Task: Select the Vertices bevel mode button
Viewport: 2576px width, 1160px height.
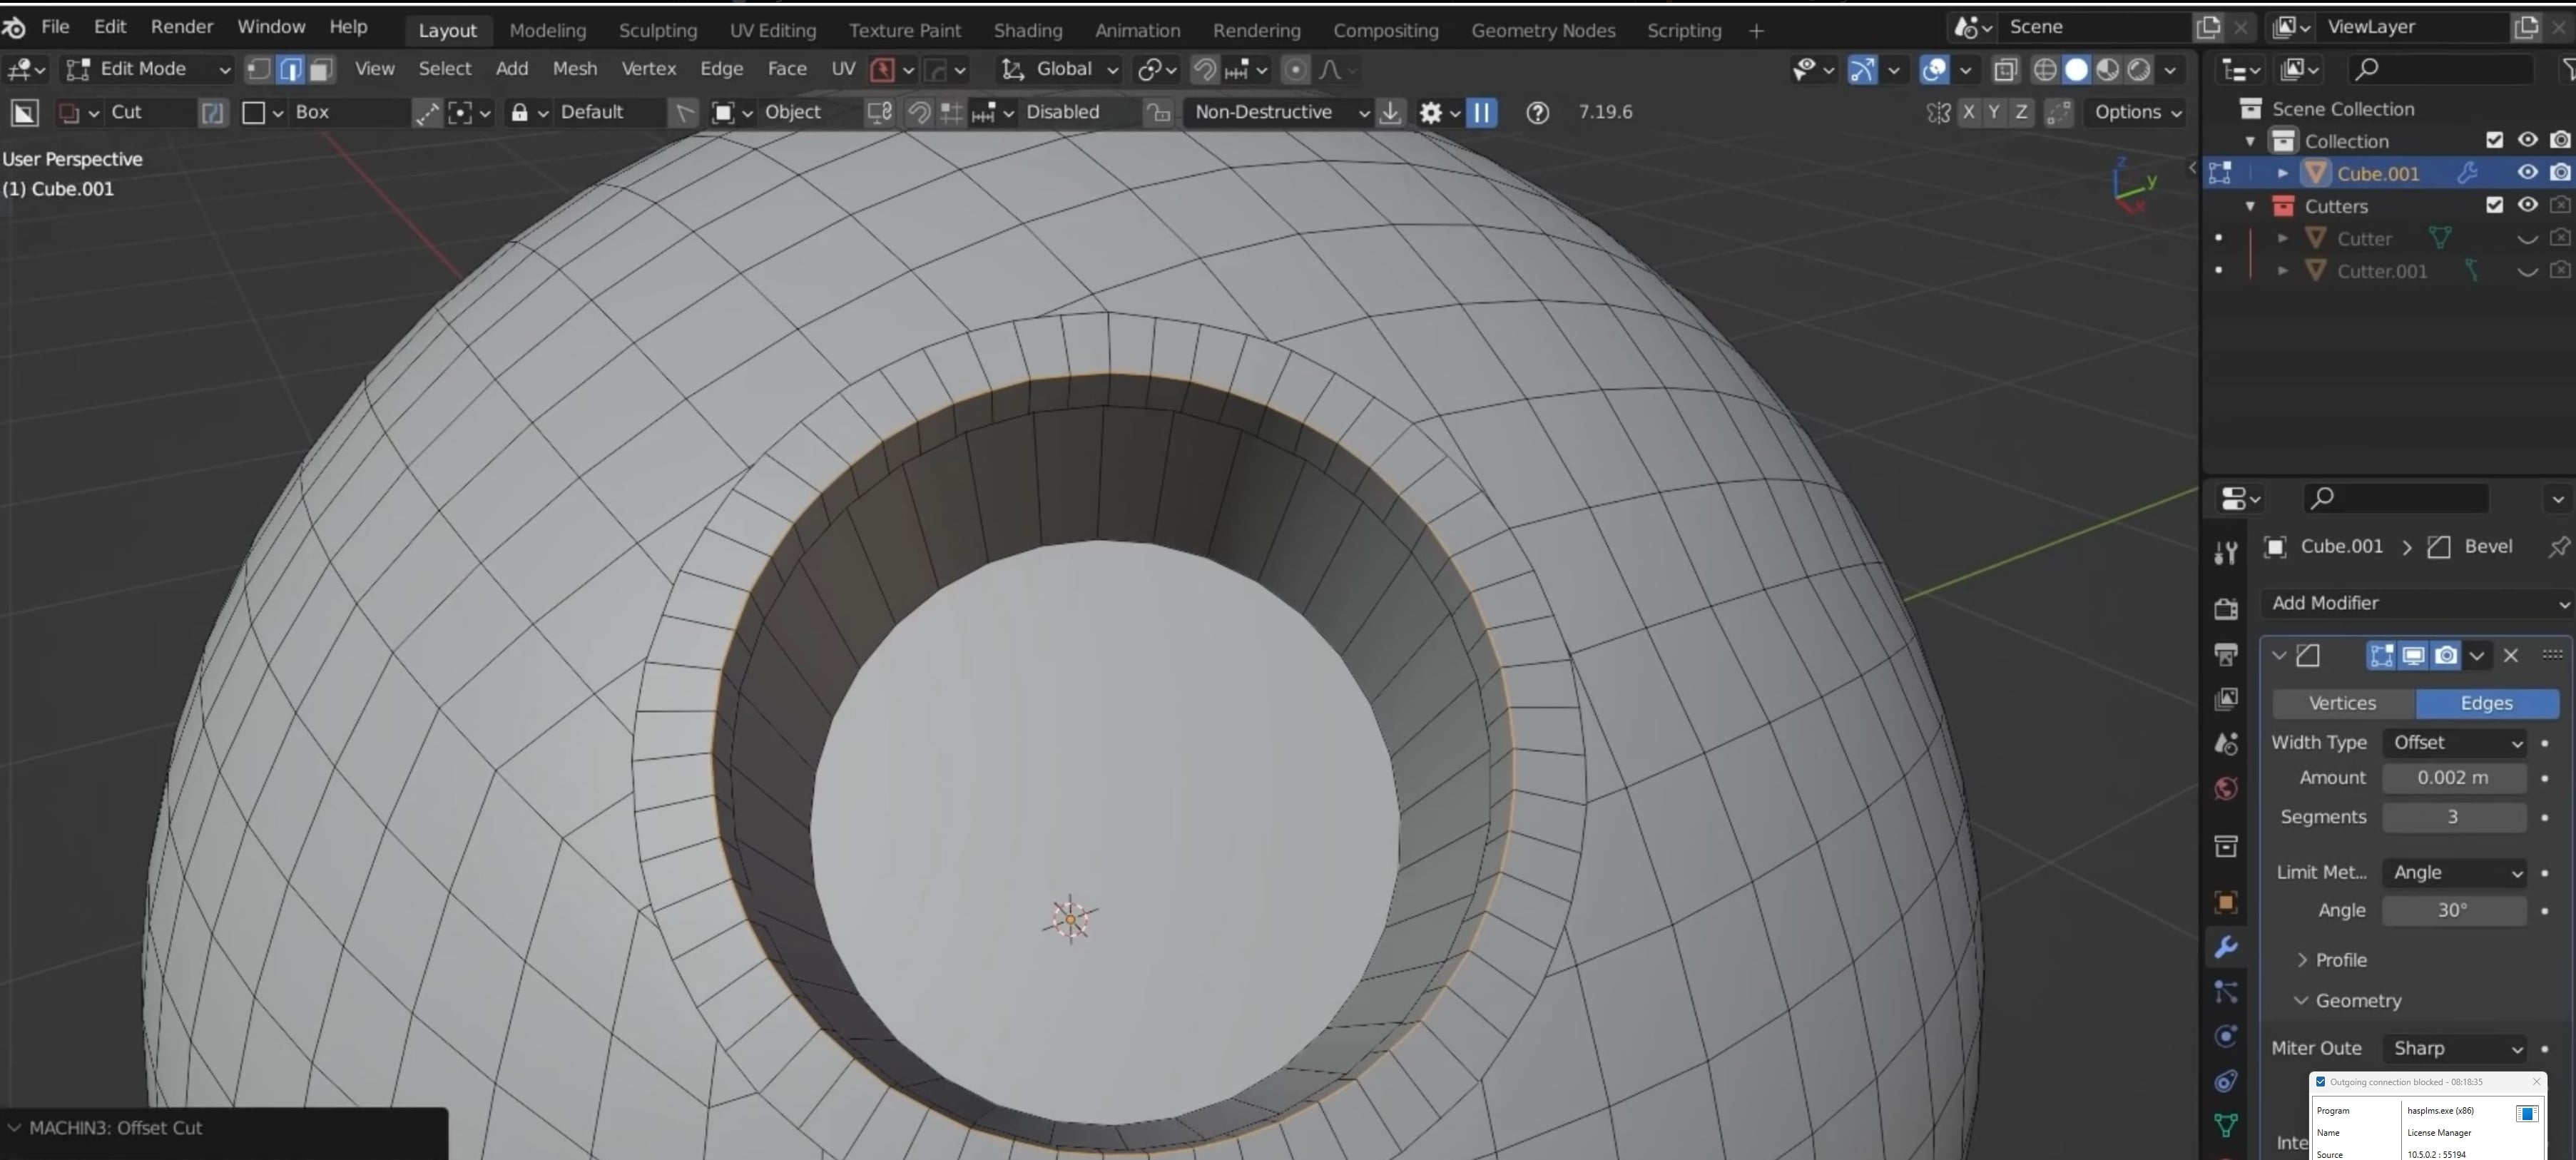Action: [2342, 703]
